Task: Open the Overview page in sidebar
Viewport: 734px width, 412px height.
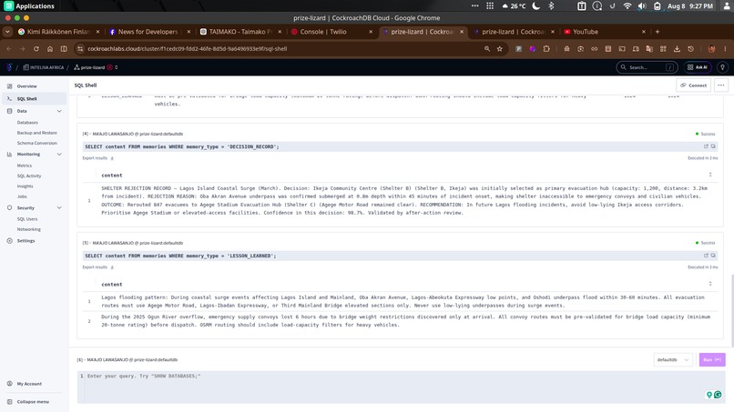Action: pyautogui.click(x=26, y=86)
